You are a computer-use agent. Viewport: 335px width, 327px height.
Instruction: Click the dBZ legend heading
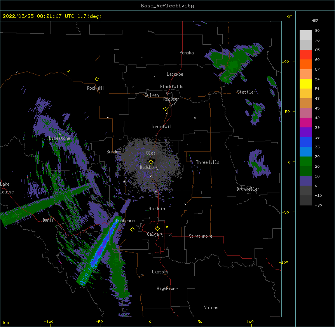tap(315, 21)
